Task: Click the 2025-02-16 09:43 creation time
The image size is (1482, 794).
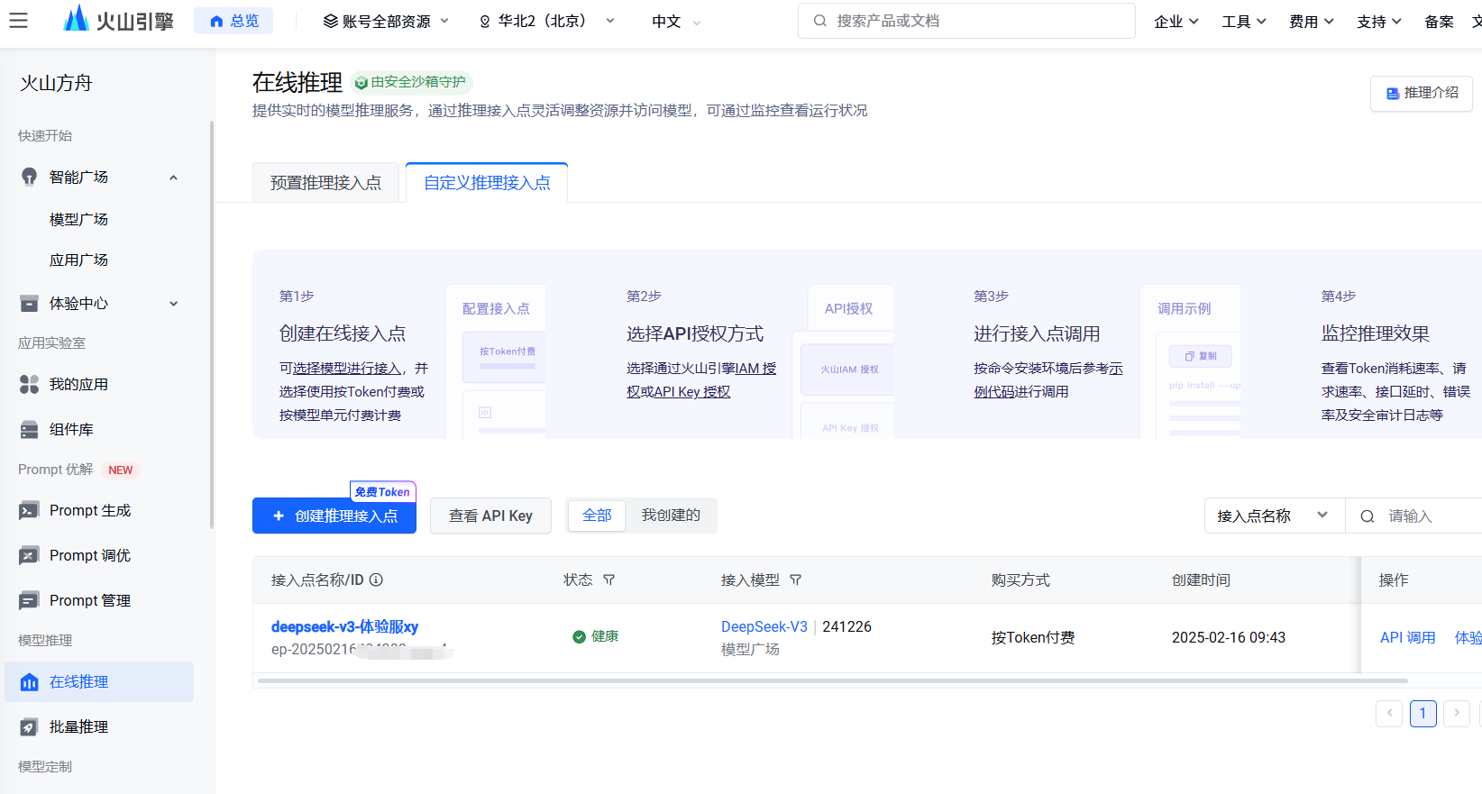Action: [1228, 637]
